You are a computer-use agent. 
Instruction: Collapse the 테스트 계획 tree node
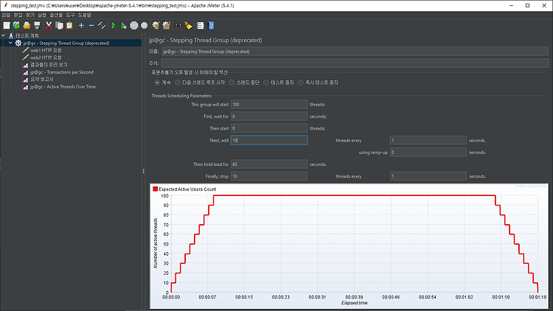4,35
